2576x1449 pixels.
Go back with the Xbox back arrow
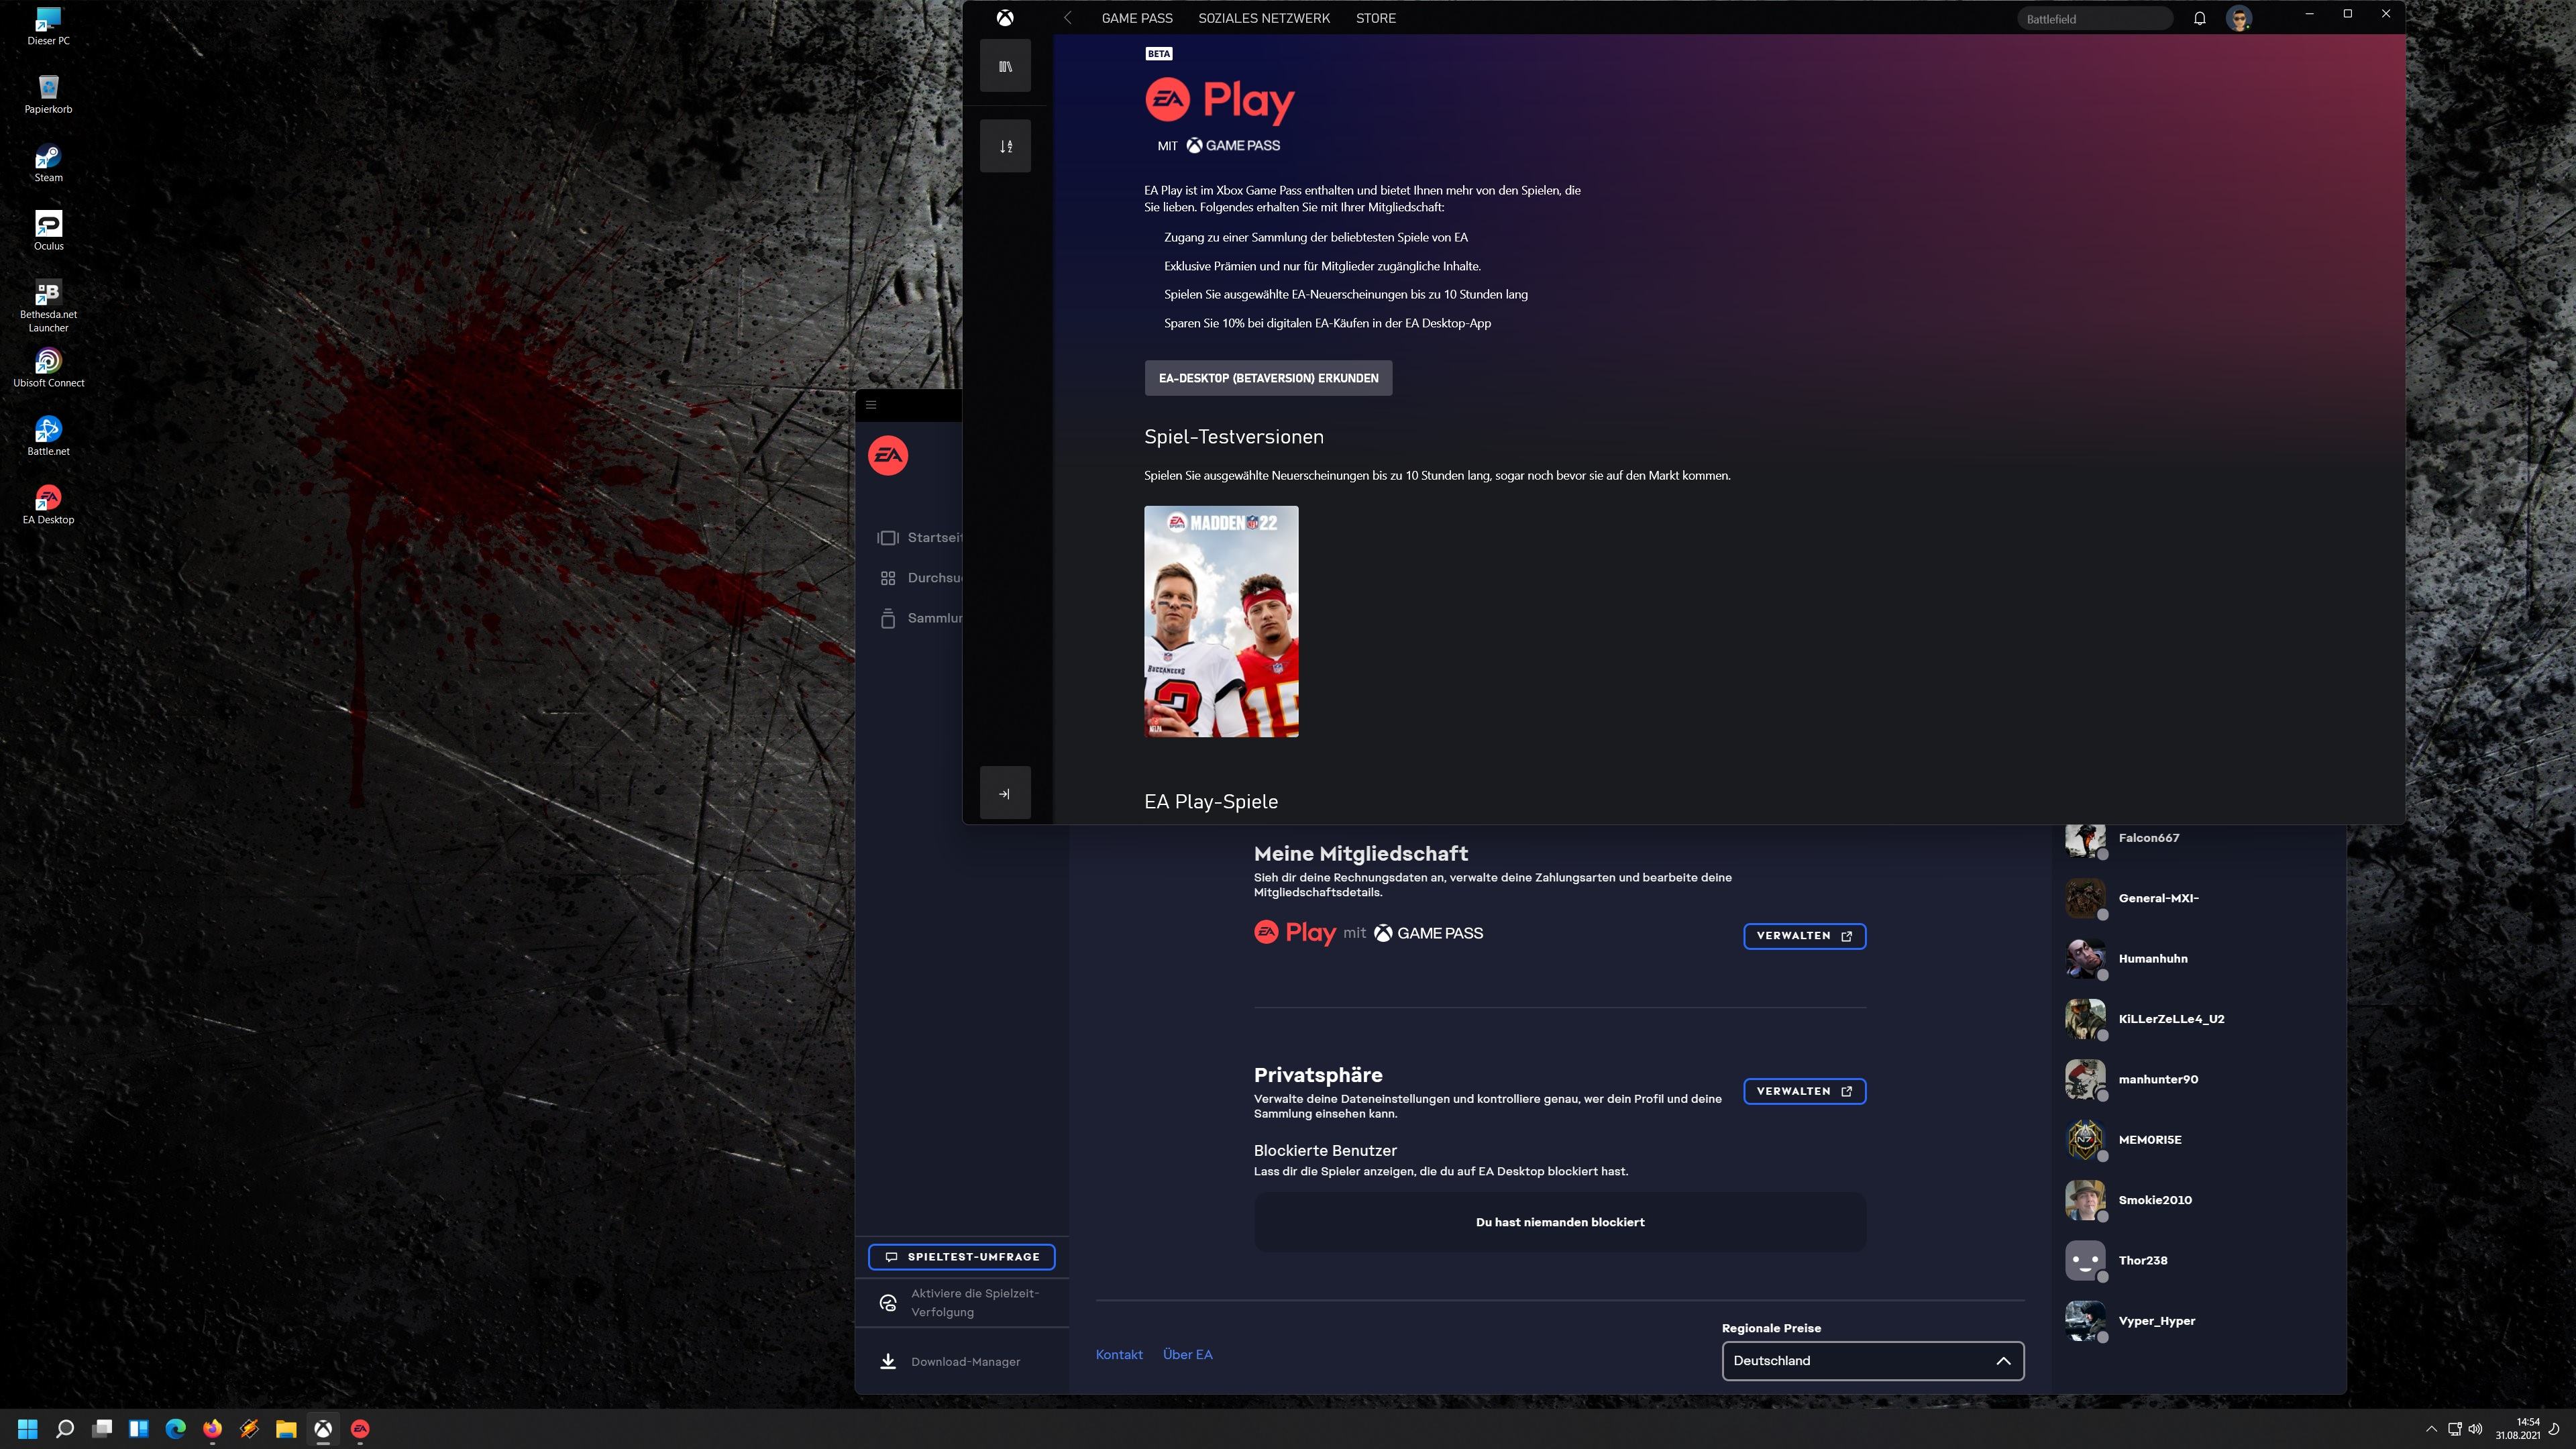point(1068,18)
